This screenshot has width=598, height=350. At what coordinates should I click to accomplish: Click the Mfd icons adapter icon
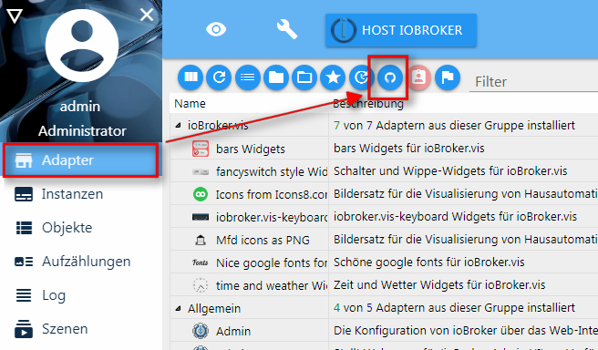(201, 240)
